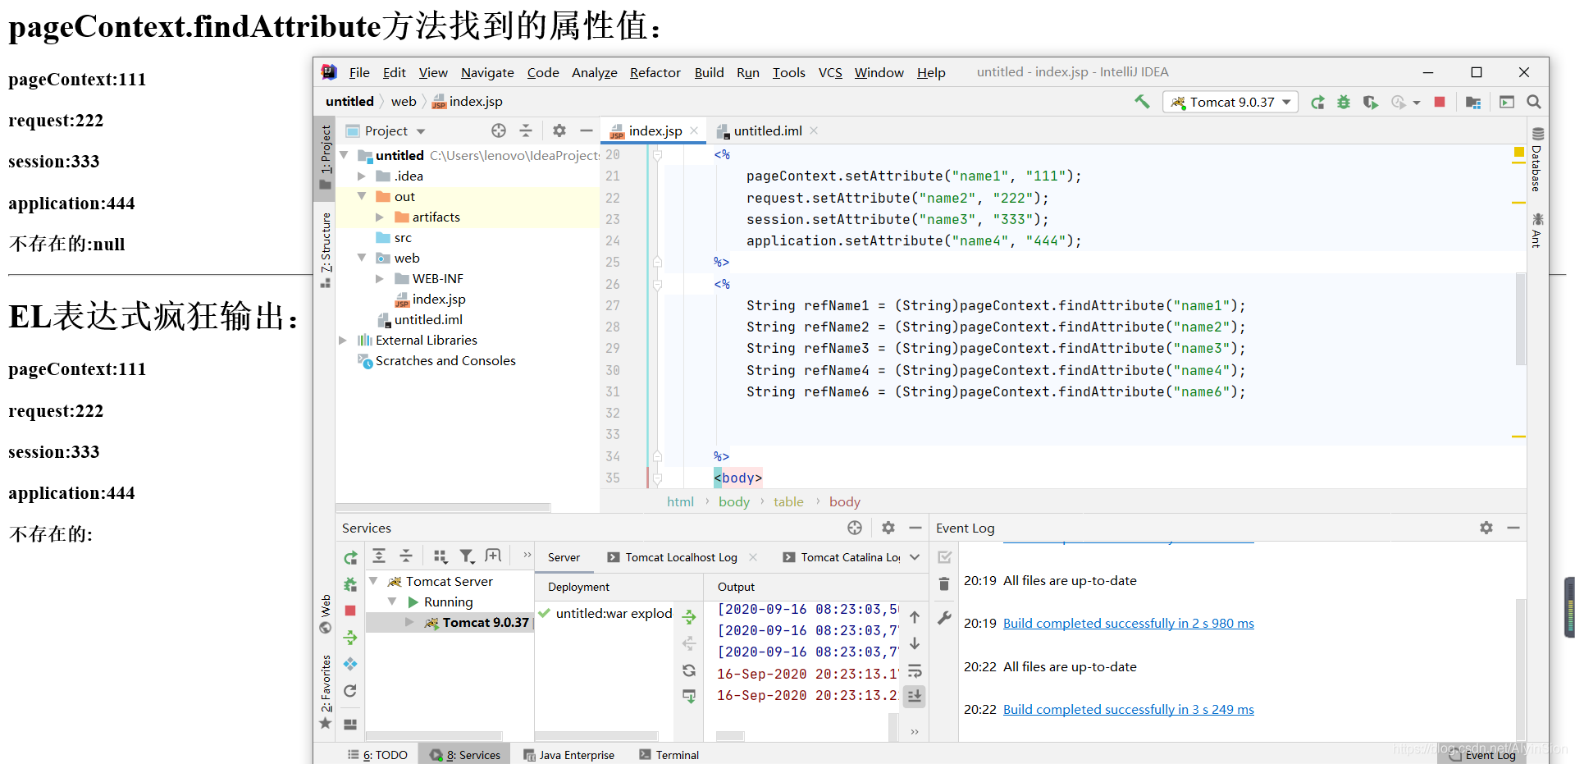Click the Run with Coverage icon
The width and height of the screenshot is (1575, 764).
click(1370, 102)
